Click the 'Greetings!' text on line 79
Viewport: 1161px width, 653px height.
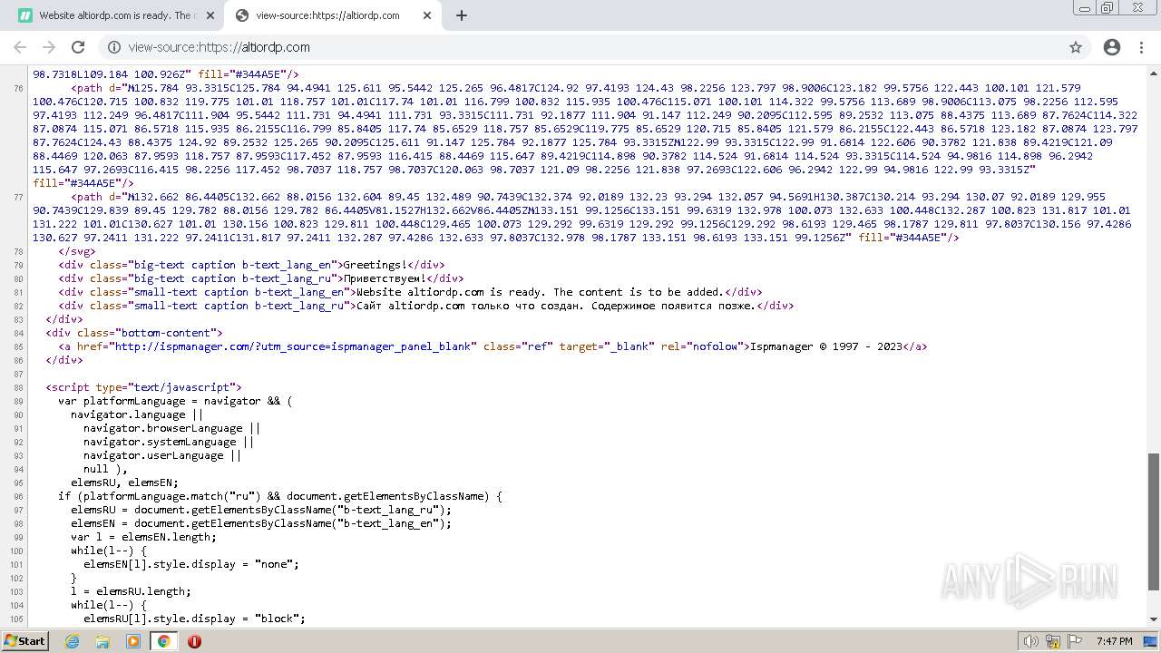point(375,265)
